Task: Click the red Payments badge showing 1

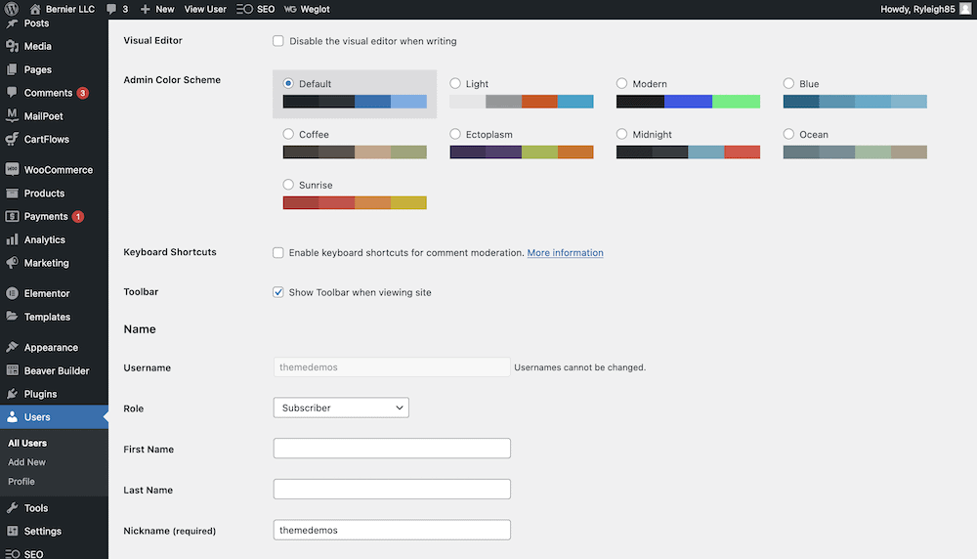Action: (78, 216)
